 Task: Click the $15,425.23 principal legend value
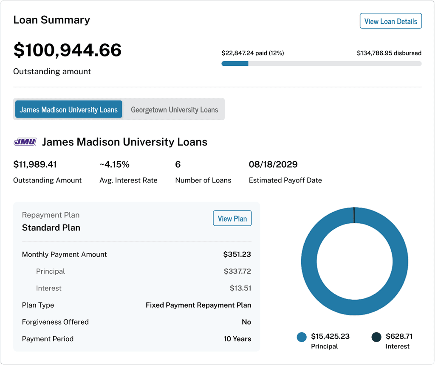click(x=330, y=336)
